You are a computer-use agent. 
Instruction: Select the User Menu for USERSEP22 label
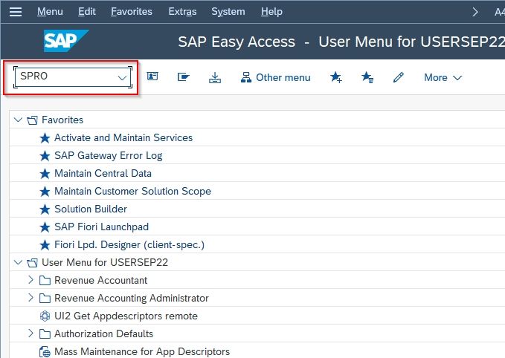click(x=105, y=262)
